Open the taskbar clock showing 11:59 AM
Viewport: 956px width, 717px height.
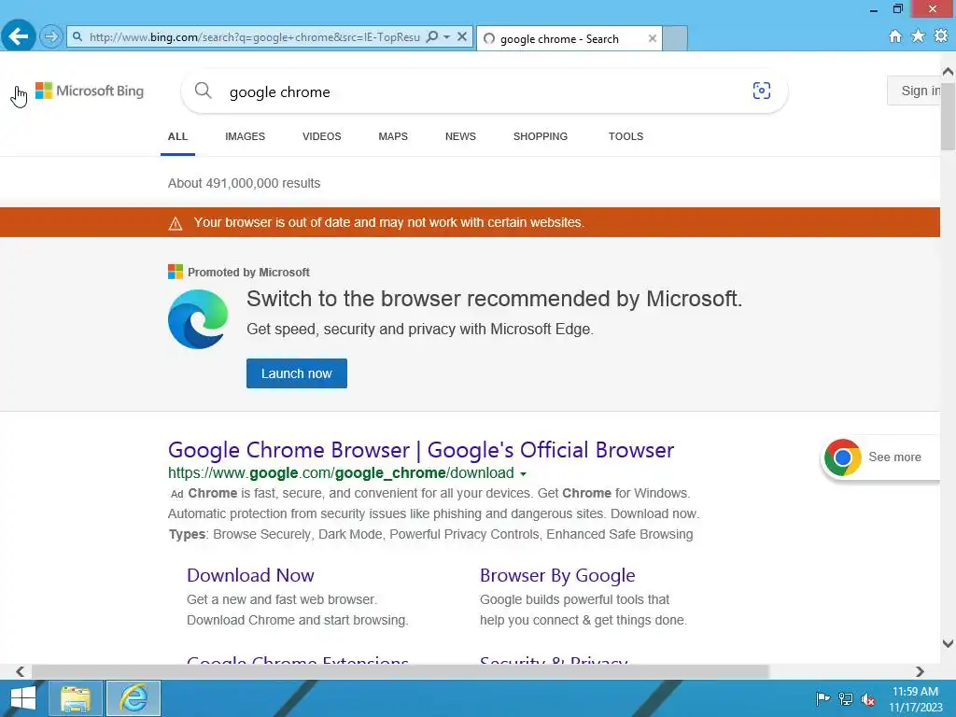click(x=916, y=698)
